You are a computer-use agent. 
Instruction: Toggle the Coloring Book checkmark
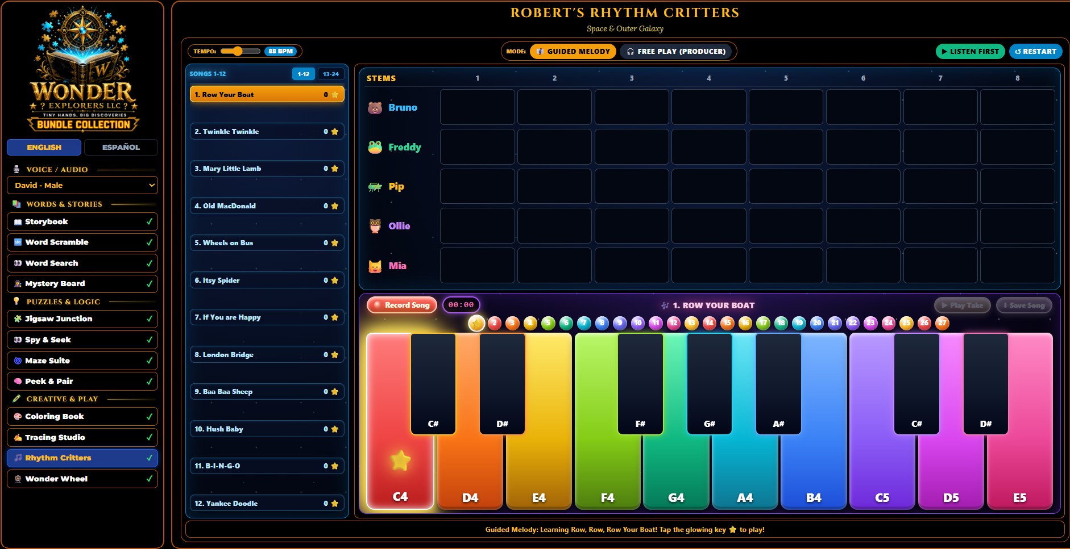point(149,417)
